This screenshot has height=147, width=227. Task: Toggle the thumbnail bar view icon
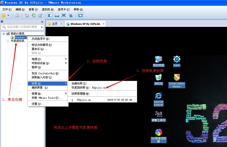pyautogui.click(x=57, y=16)
